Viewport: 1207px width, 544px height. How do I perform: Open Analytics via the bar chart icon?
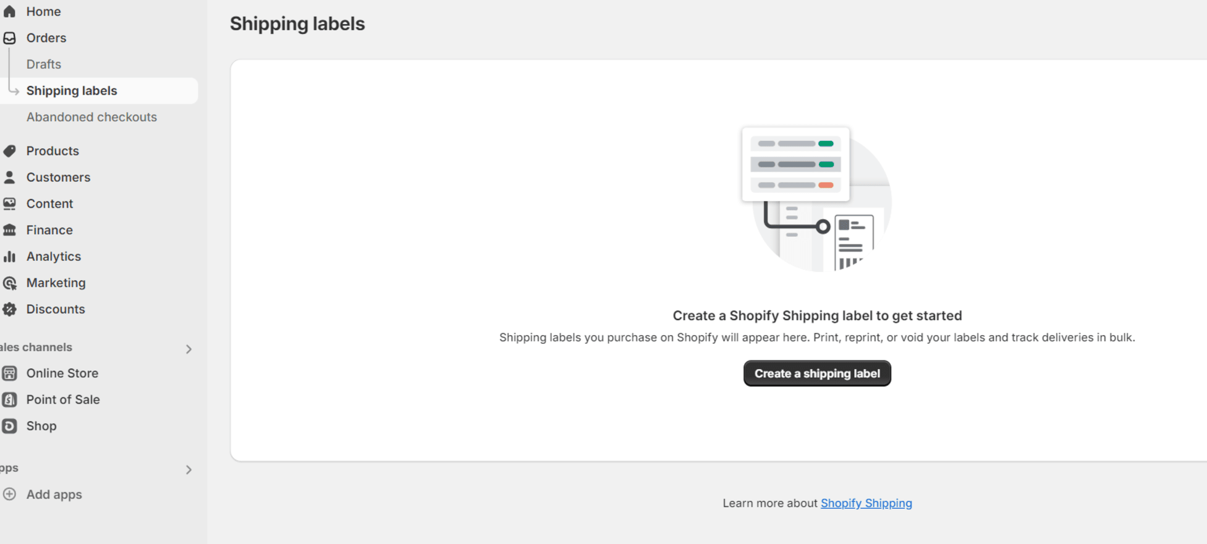pos(9,256)
